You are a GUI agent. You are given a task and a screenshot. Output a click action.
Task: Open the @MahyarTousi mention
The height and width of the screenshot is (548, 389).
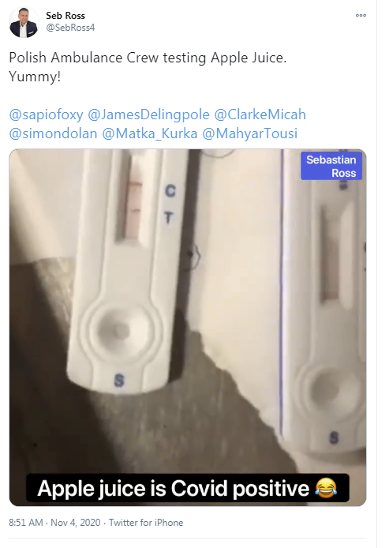[250, 133]
